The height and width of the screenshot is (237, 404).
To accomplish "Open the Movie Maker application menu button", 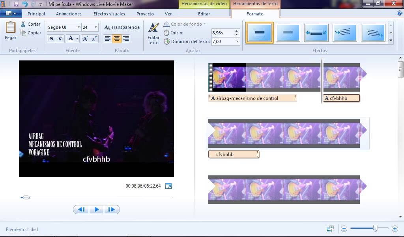I will click(x=11, y=13).
